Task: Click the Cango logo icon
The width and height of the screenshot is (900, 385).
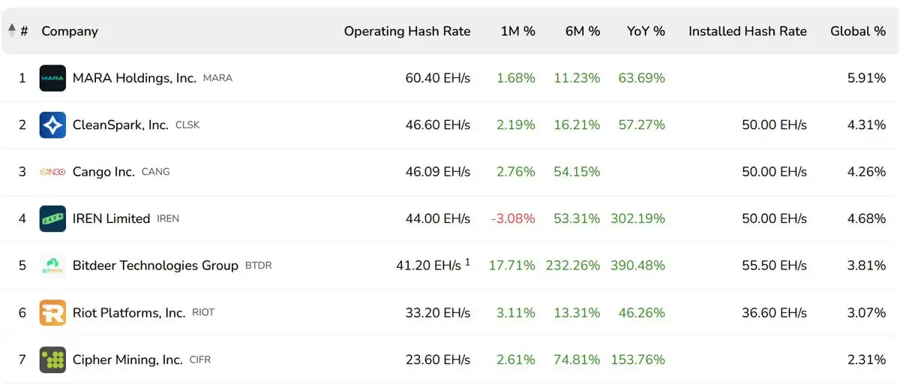Action: pyautogui.click(x=52, y=172)
